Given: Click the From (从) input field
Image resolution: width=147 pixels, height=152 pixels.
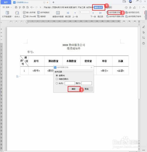Looking at the screenshot, I should [70, 83].
